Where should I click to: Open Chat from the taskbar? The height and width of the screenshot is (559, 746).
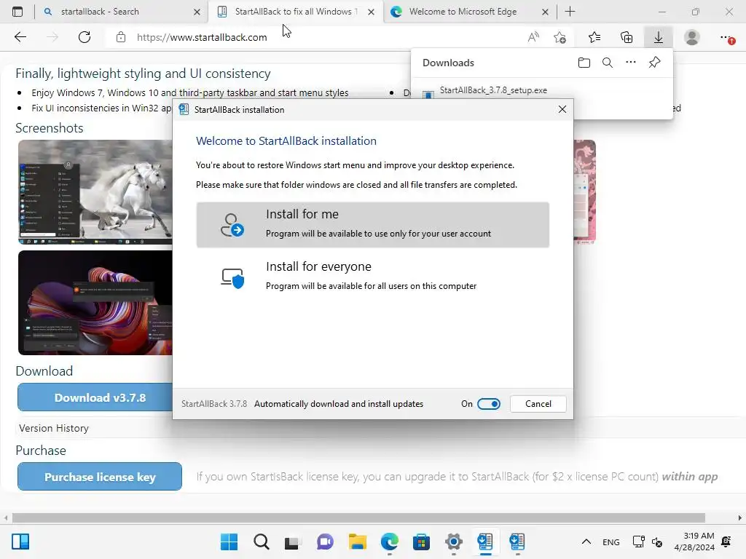pyautogui.click(x=325, y=542)
